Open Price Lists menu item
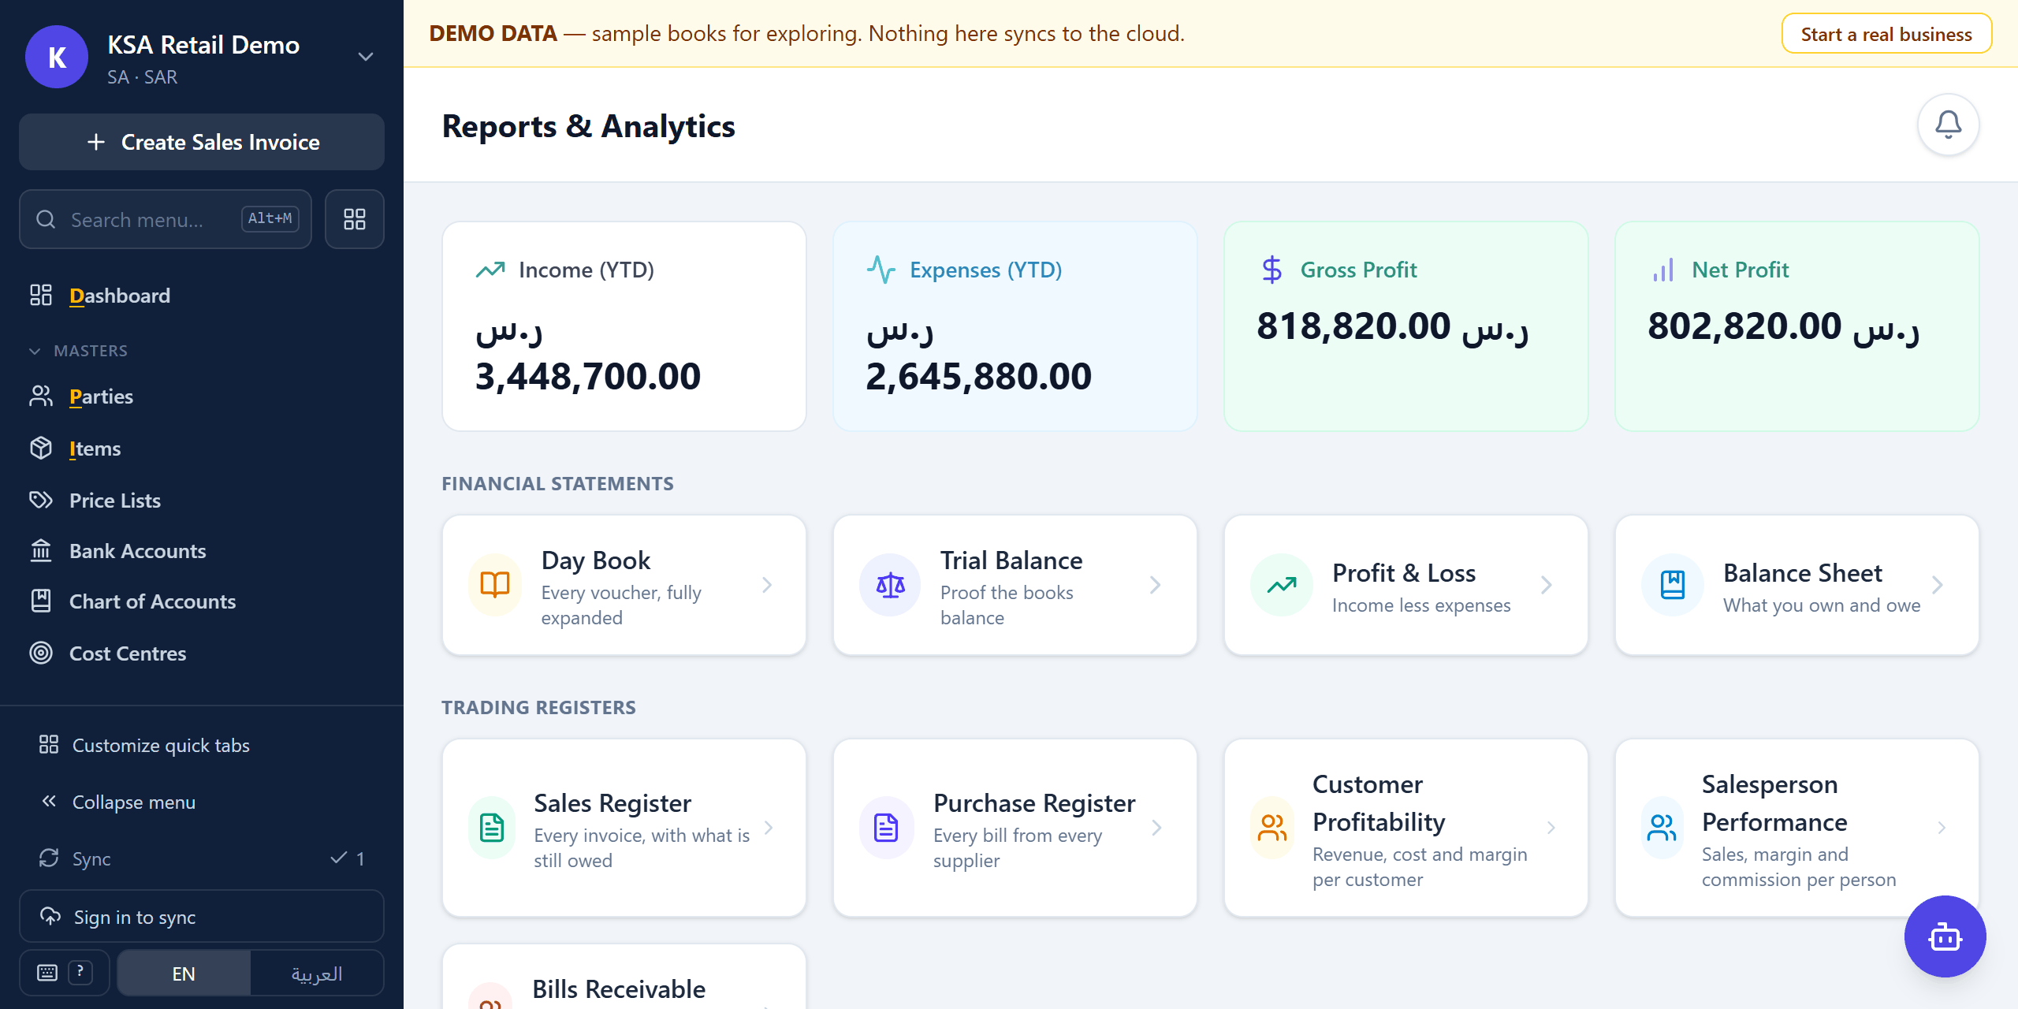 [x=202, y=501]
